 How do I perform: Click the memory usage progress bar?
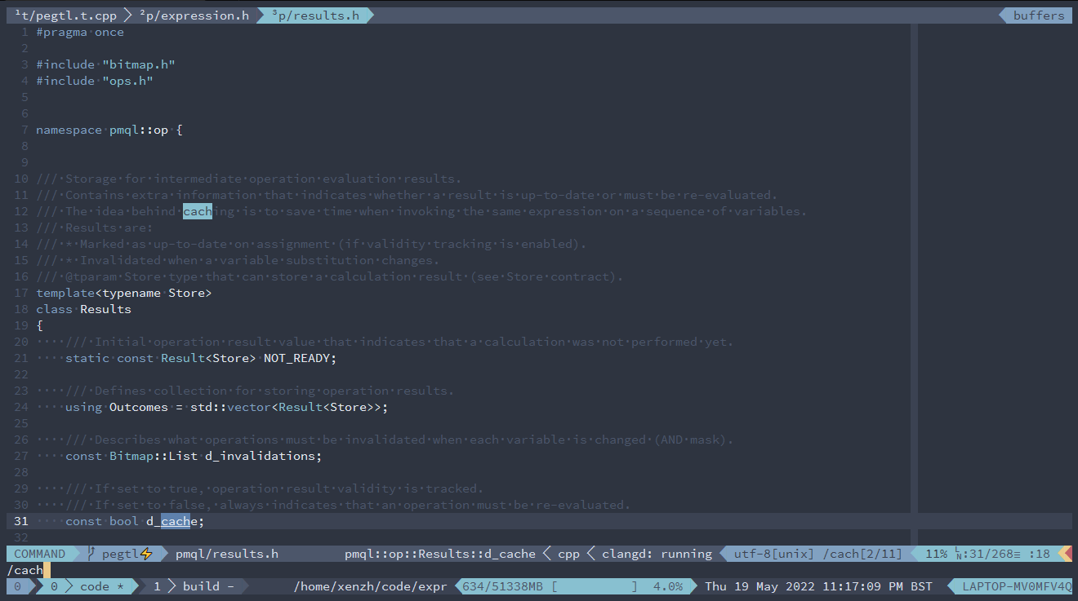[595, 586]
